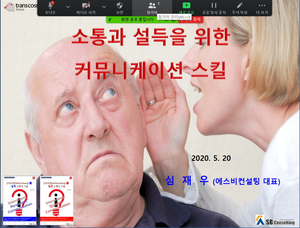Click the green 화면 공유 중입니다 status bar

(x=142, y=19)
